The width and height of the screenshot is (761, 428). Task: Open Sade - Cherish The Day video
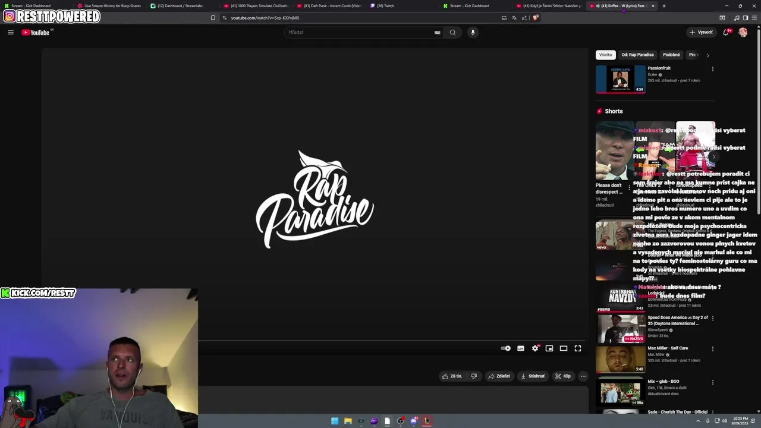pos(677,412)
